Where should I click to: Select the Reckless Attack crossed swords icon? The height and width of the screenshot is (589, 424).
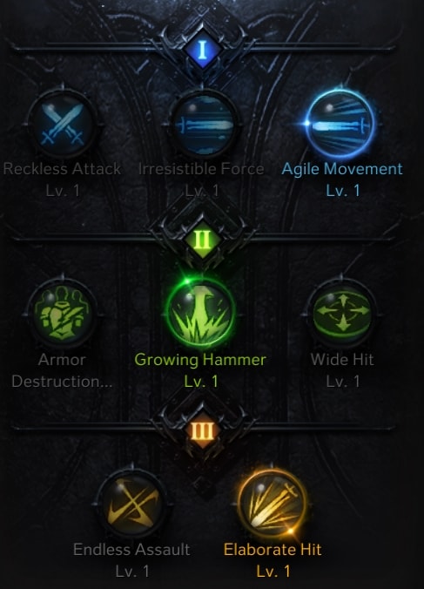tap(63, 125)
